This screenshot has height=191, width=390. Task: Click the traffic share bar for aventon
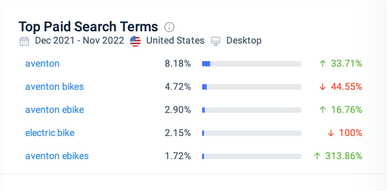pos(252,64)
